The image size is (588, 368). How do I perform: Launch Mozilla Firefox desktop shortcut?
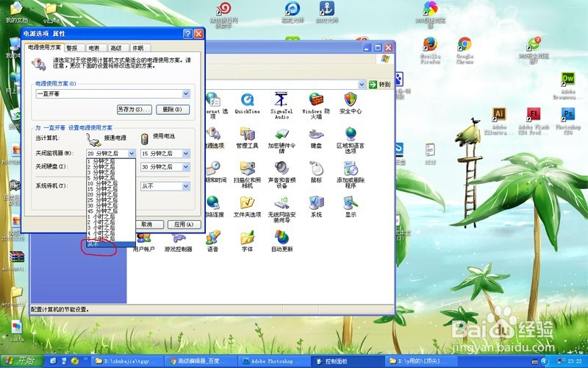pyautogui.click(x=430, y=51)
